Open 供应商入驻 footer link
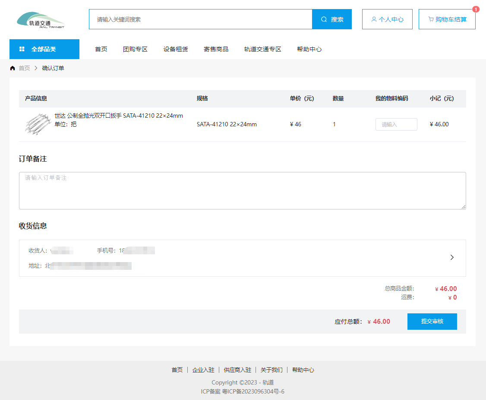Image resolution: width=486 pixels, height=400 pixels. (237, 370)
